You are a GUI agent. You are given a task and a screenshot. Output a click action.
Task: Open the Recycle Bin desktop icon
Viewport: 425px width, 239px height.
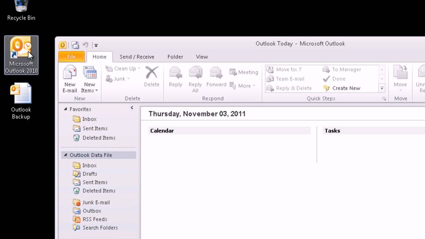point(21,11)
